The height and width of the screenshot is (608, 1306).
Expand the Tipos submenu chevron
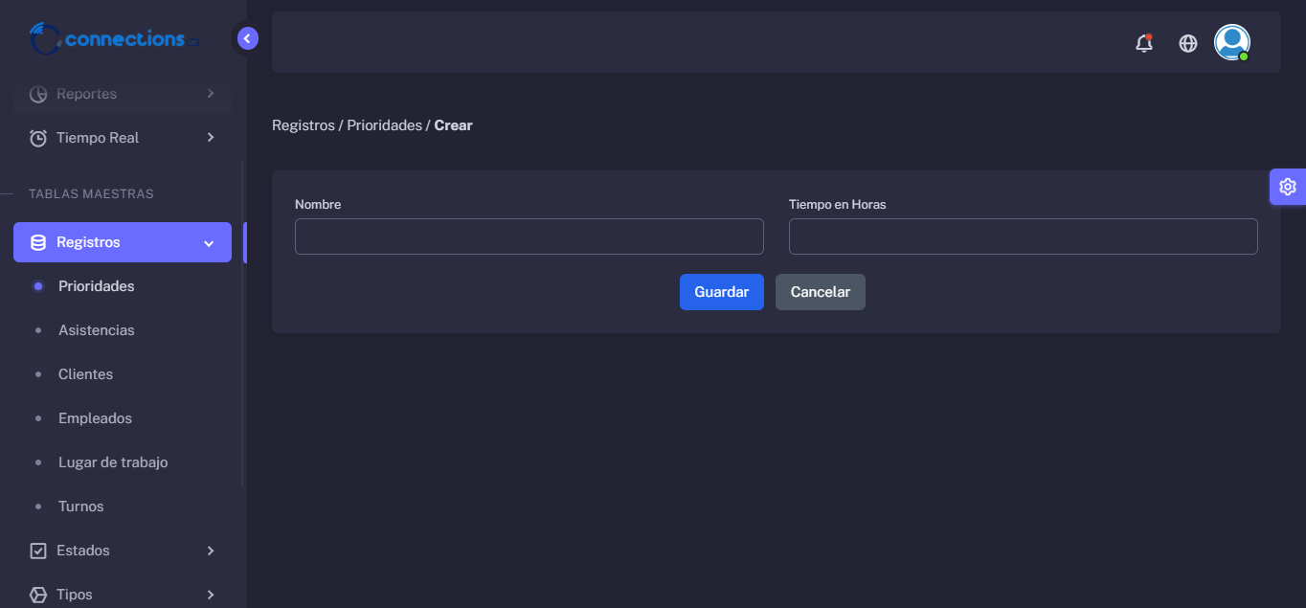[x=211, y=595]
